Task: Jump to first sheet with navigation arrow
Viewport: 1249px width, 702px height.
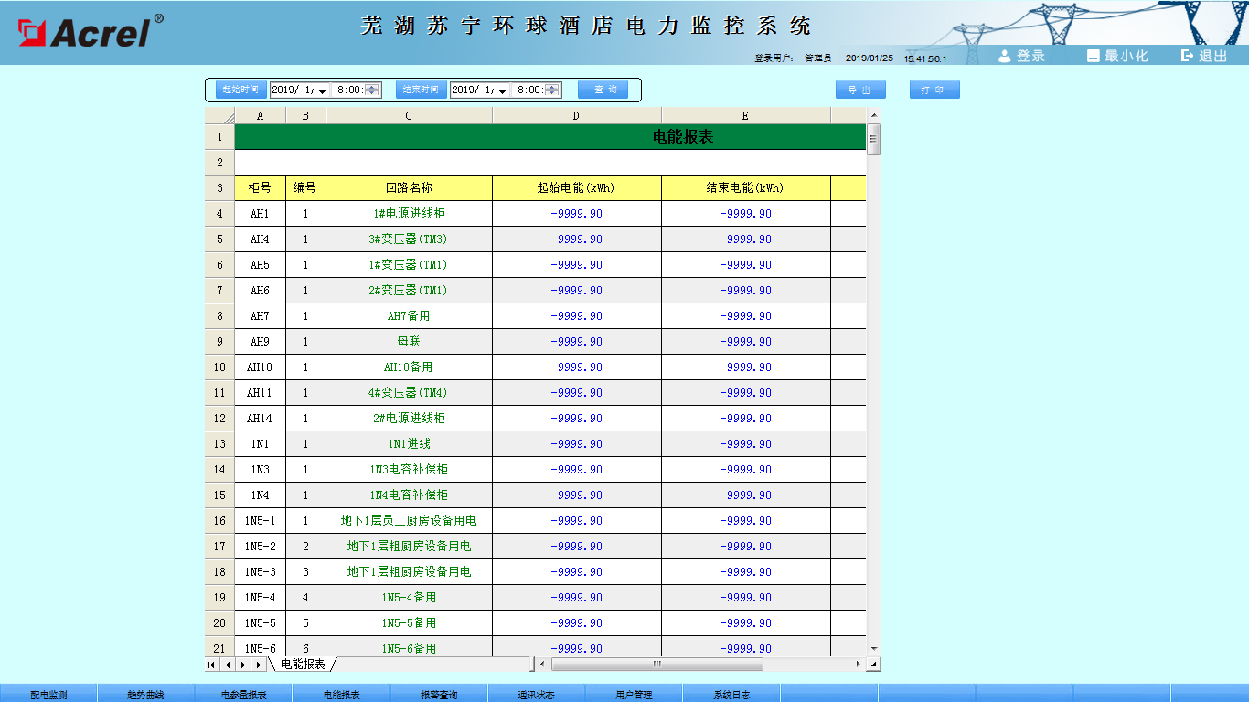Action: (x=212, y=664)
